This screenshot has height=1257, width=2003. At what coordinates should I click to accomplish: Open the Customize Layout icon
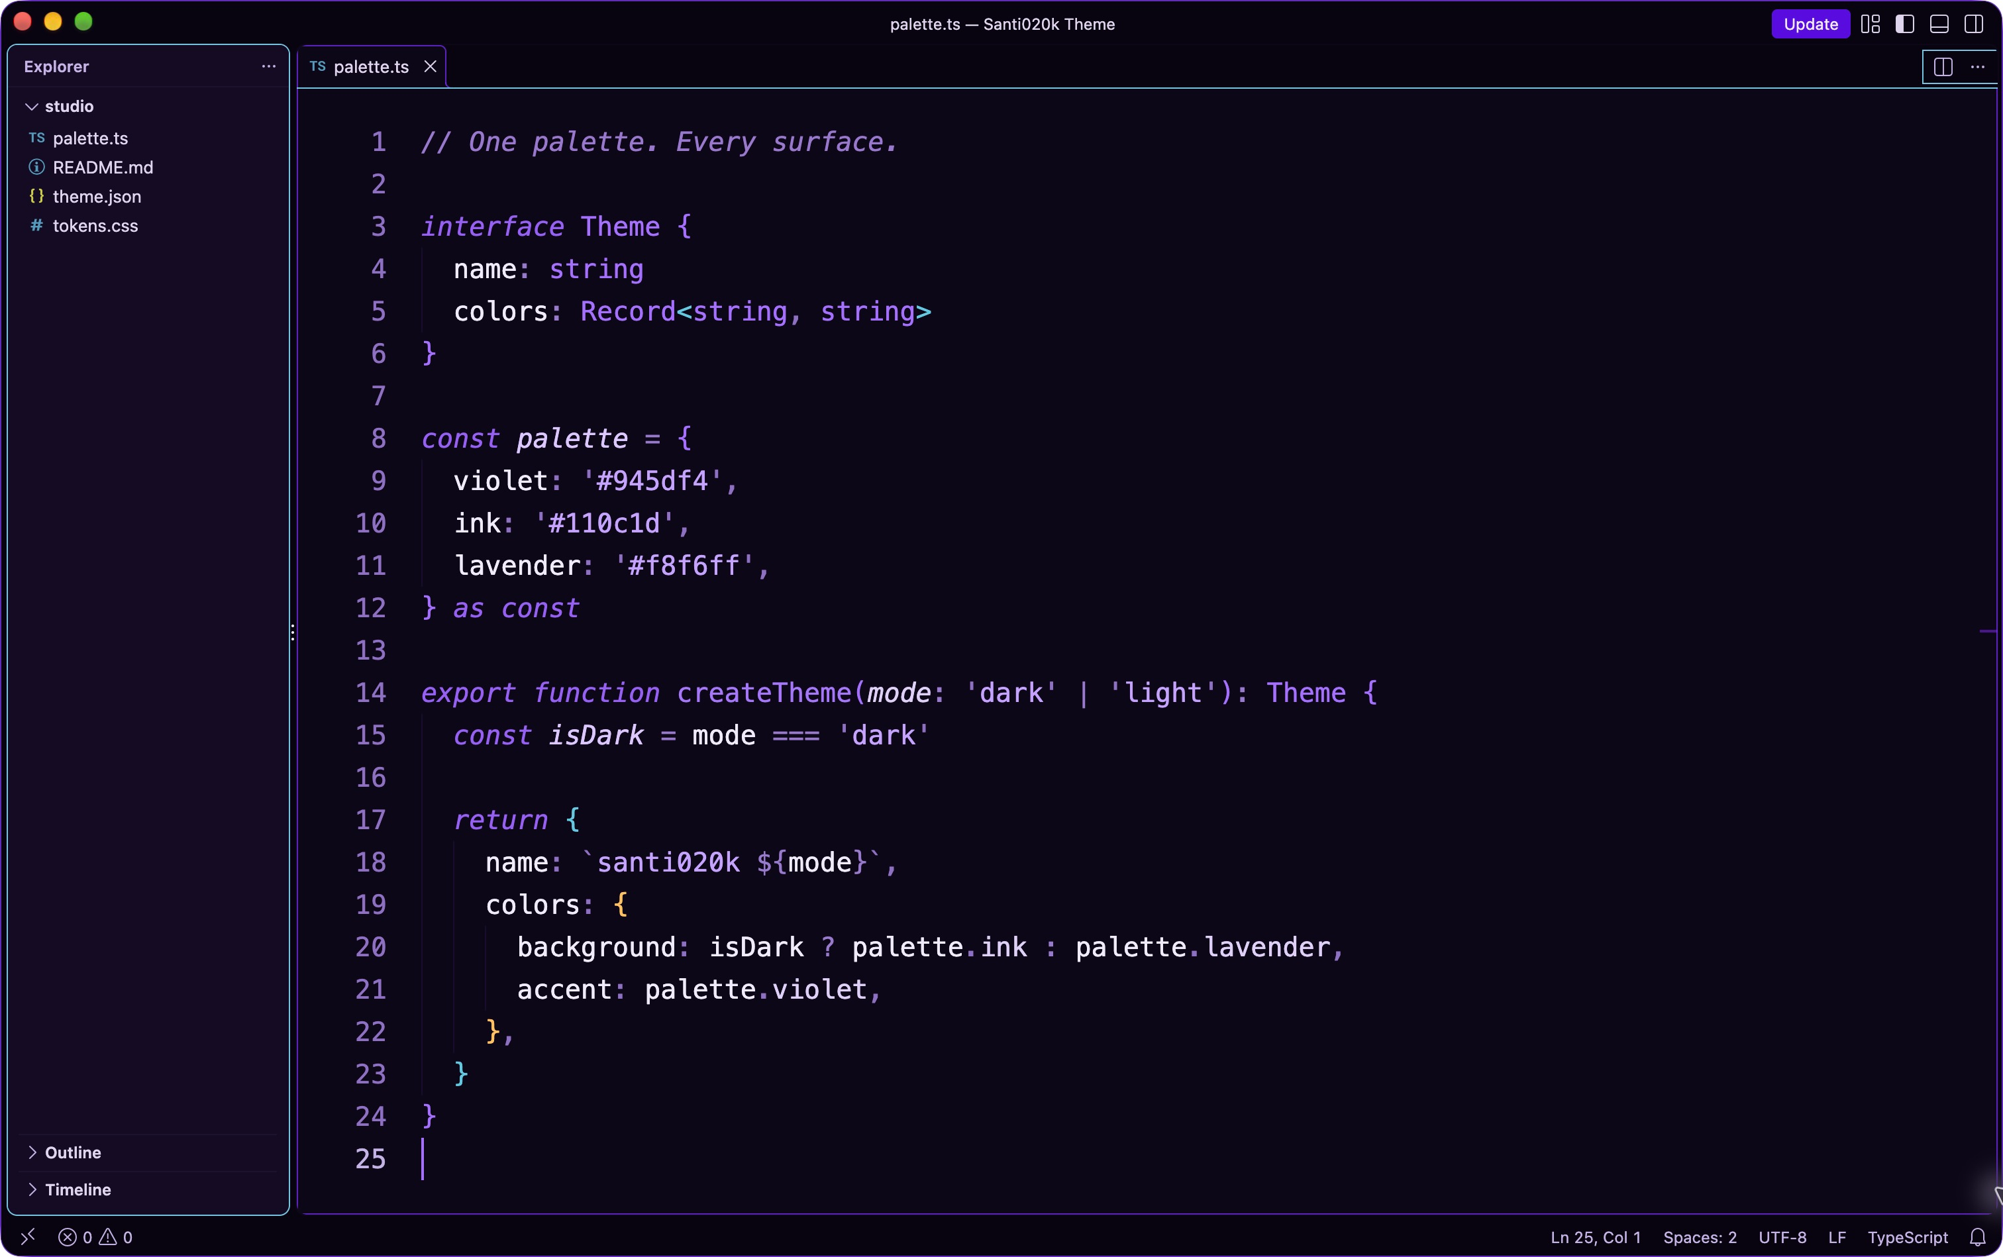[1870, 24]
